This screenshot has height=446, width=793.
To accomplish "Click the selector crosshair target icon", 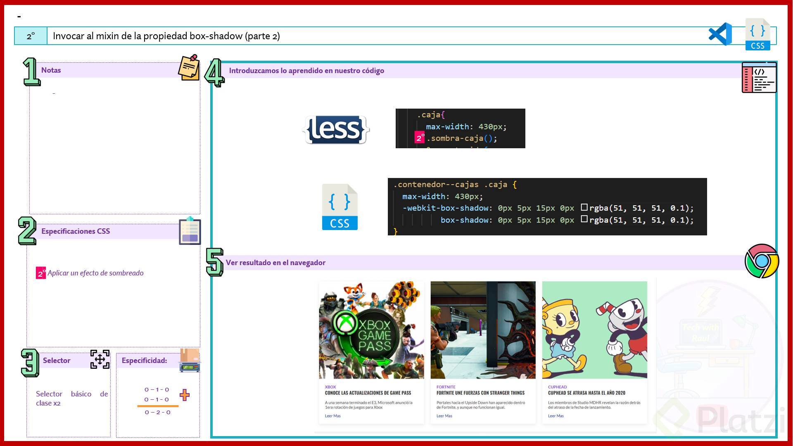I will (100, 359).
